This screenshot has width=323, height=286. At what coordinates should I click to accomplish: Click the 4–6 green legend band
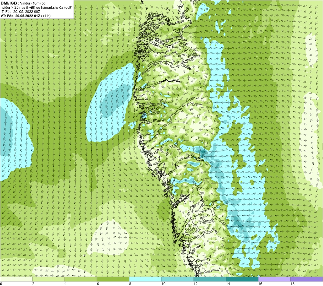80,279
